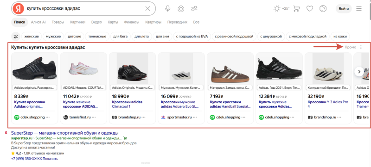Open pink-white sneaker image from tennisfirst.ru

[x=83, y=68]
